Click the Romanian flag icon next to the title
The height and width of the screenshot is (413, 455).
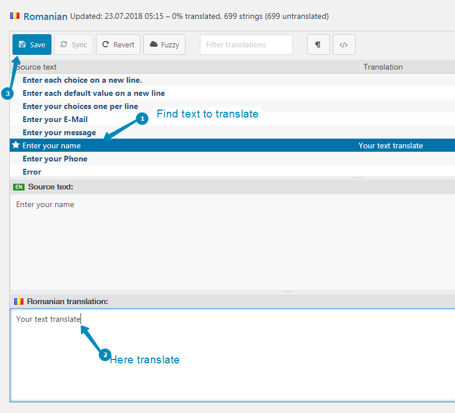tap(15, 16)
